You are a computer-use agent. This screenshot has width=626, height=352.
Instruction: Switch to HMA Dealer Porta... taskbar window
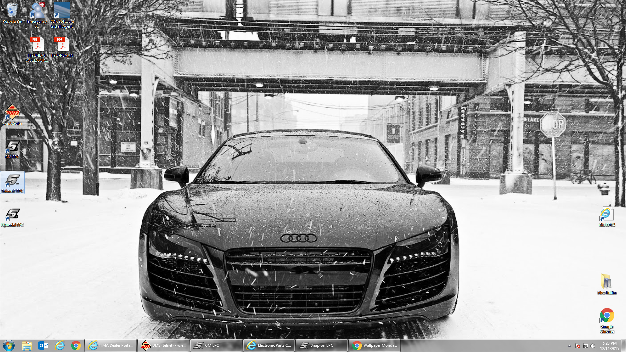(111, 345)
